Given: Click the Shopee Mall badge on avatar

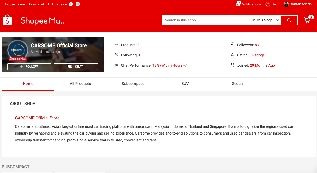Looking at the screenshot, I should [18, 59].
